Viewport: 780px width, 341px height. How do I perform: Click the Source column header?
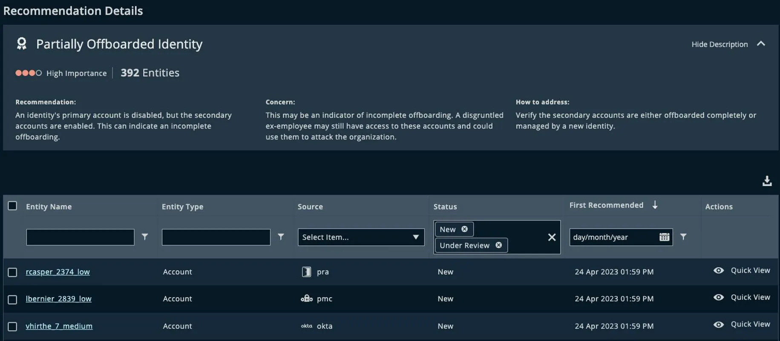[x=310, y=206]
